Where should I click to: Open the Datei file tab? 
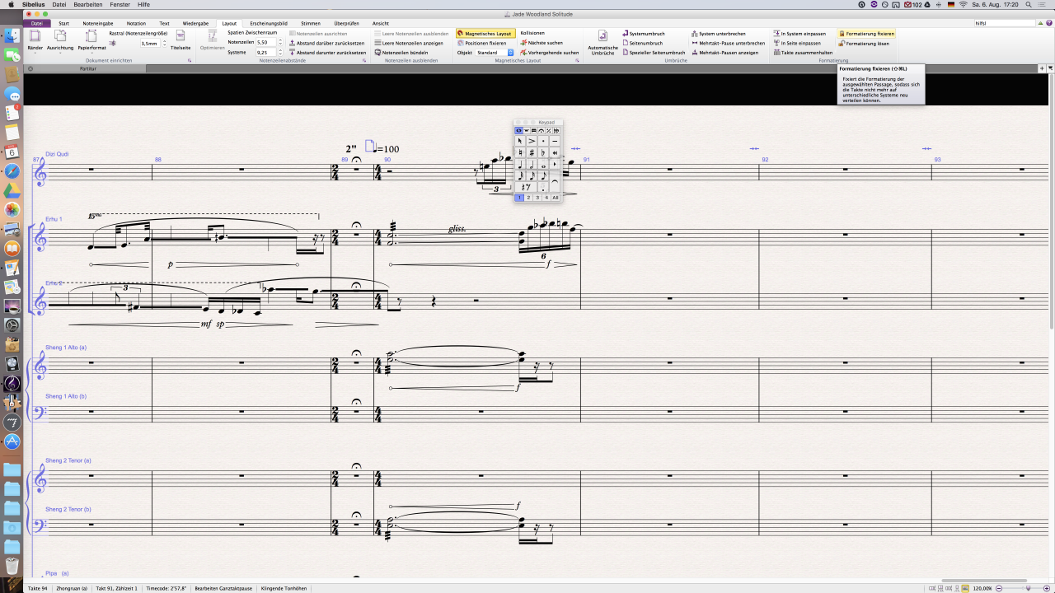(x=36, y=23)
